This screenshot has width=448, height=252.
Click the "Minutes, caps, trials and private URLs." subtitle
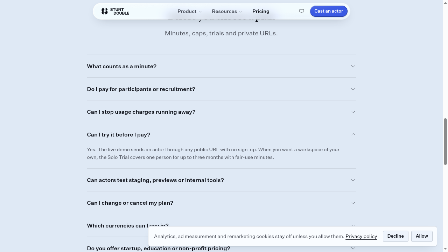221,33
